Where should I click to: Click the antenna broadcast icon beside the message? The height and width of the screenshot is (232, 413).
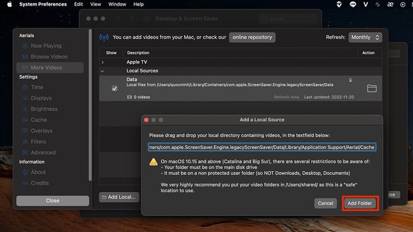[104, 37]
